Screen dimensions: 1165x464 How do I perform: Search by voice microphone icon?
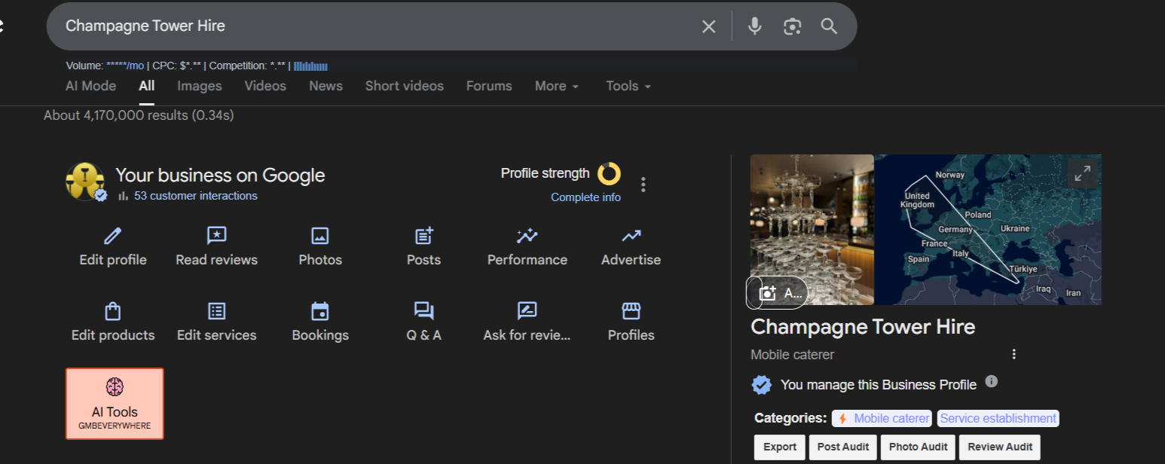coord(754,26)
